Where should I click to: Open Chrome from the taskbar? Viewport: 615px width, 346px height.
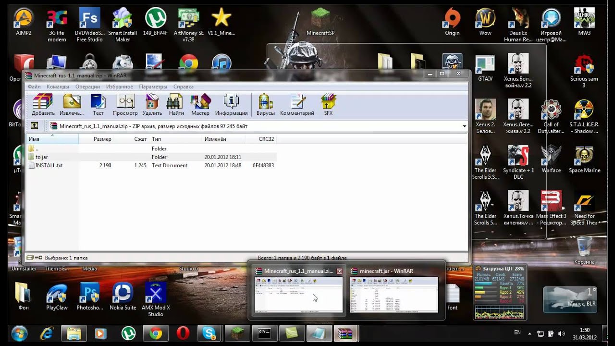tap(155, 333)
